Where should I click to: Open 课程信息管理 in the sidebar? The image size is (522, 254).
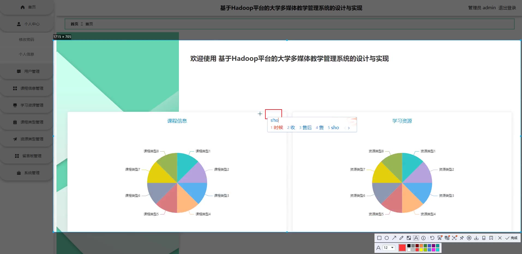tap(27, 88)
